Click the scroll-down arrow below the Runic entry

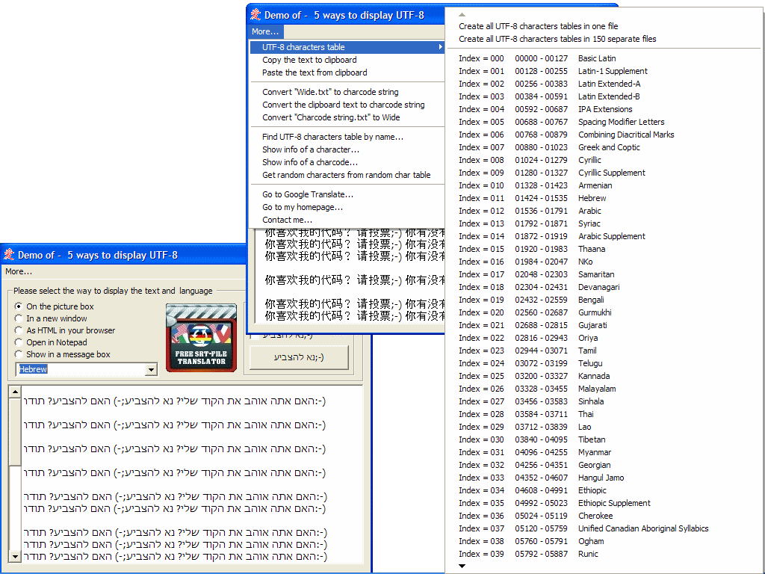click(x=462, y=567)
